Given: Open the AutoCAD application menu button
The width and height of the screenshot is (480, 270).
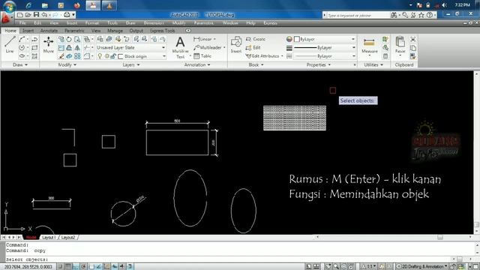Looking at the screenshot, I should pos(6,18).
